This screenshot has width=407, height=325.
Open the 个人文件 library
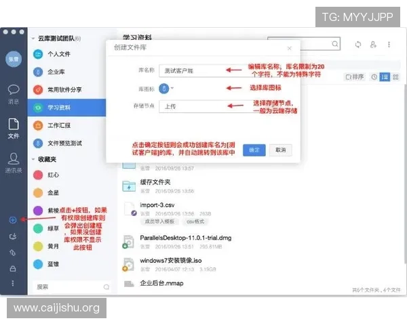[x=66, y=54]
